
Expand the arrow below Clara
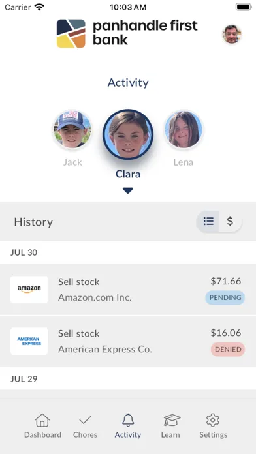128,190
